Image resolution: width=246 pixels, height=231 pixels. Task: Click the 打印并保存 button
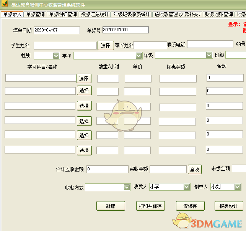(150, 206)
